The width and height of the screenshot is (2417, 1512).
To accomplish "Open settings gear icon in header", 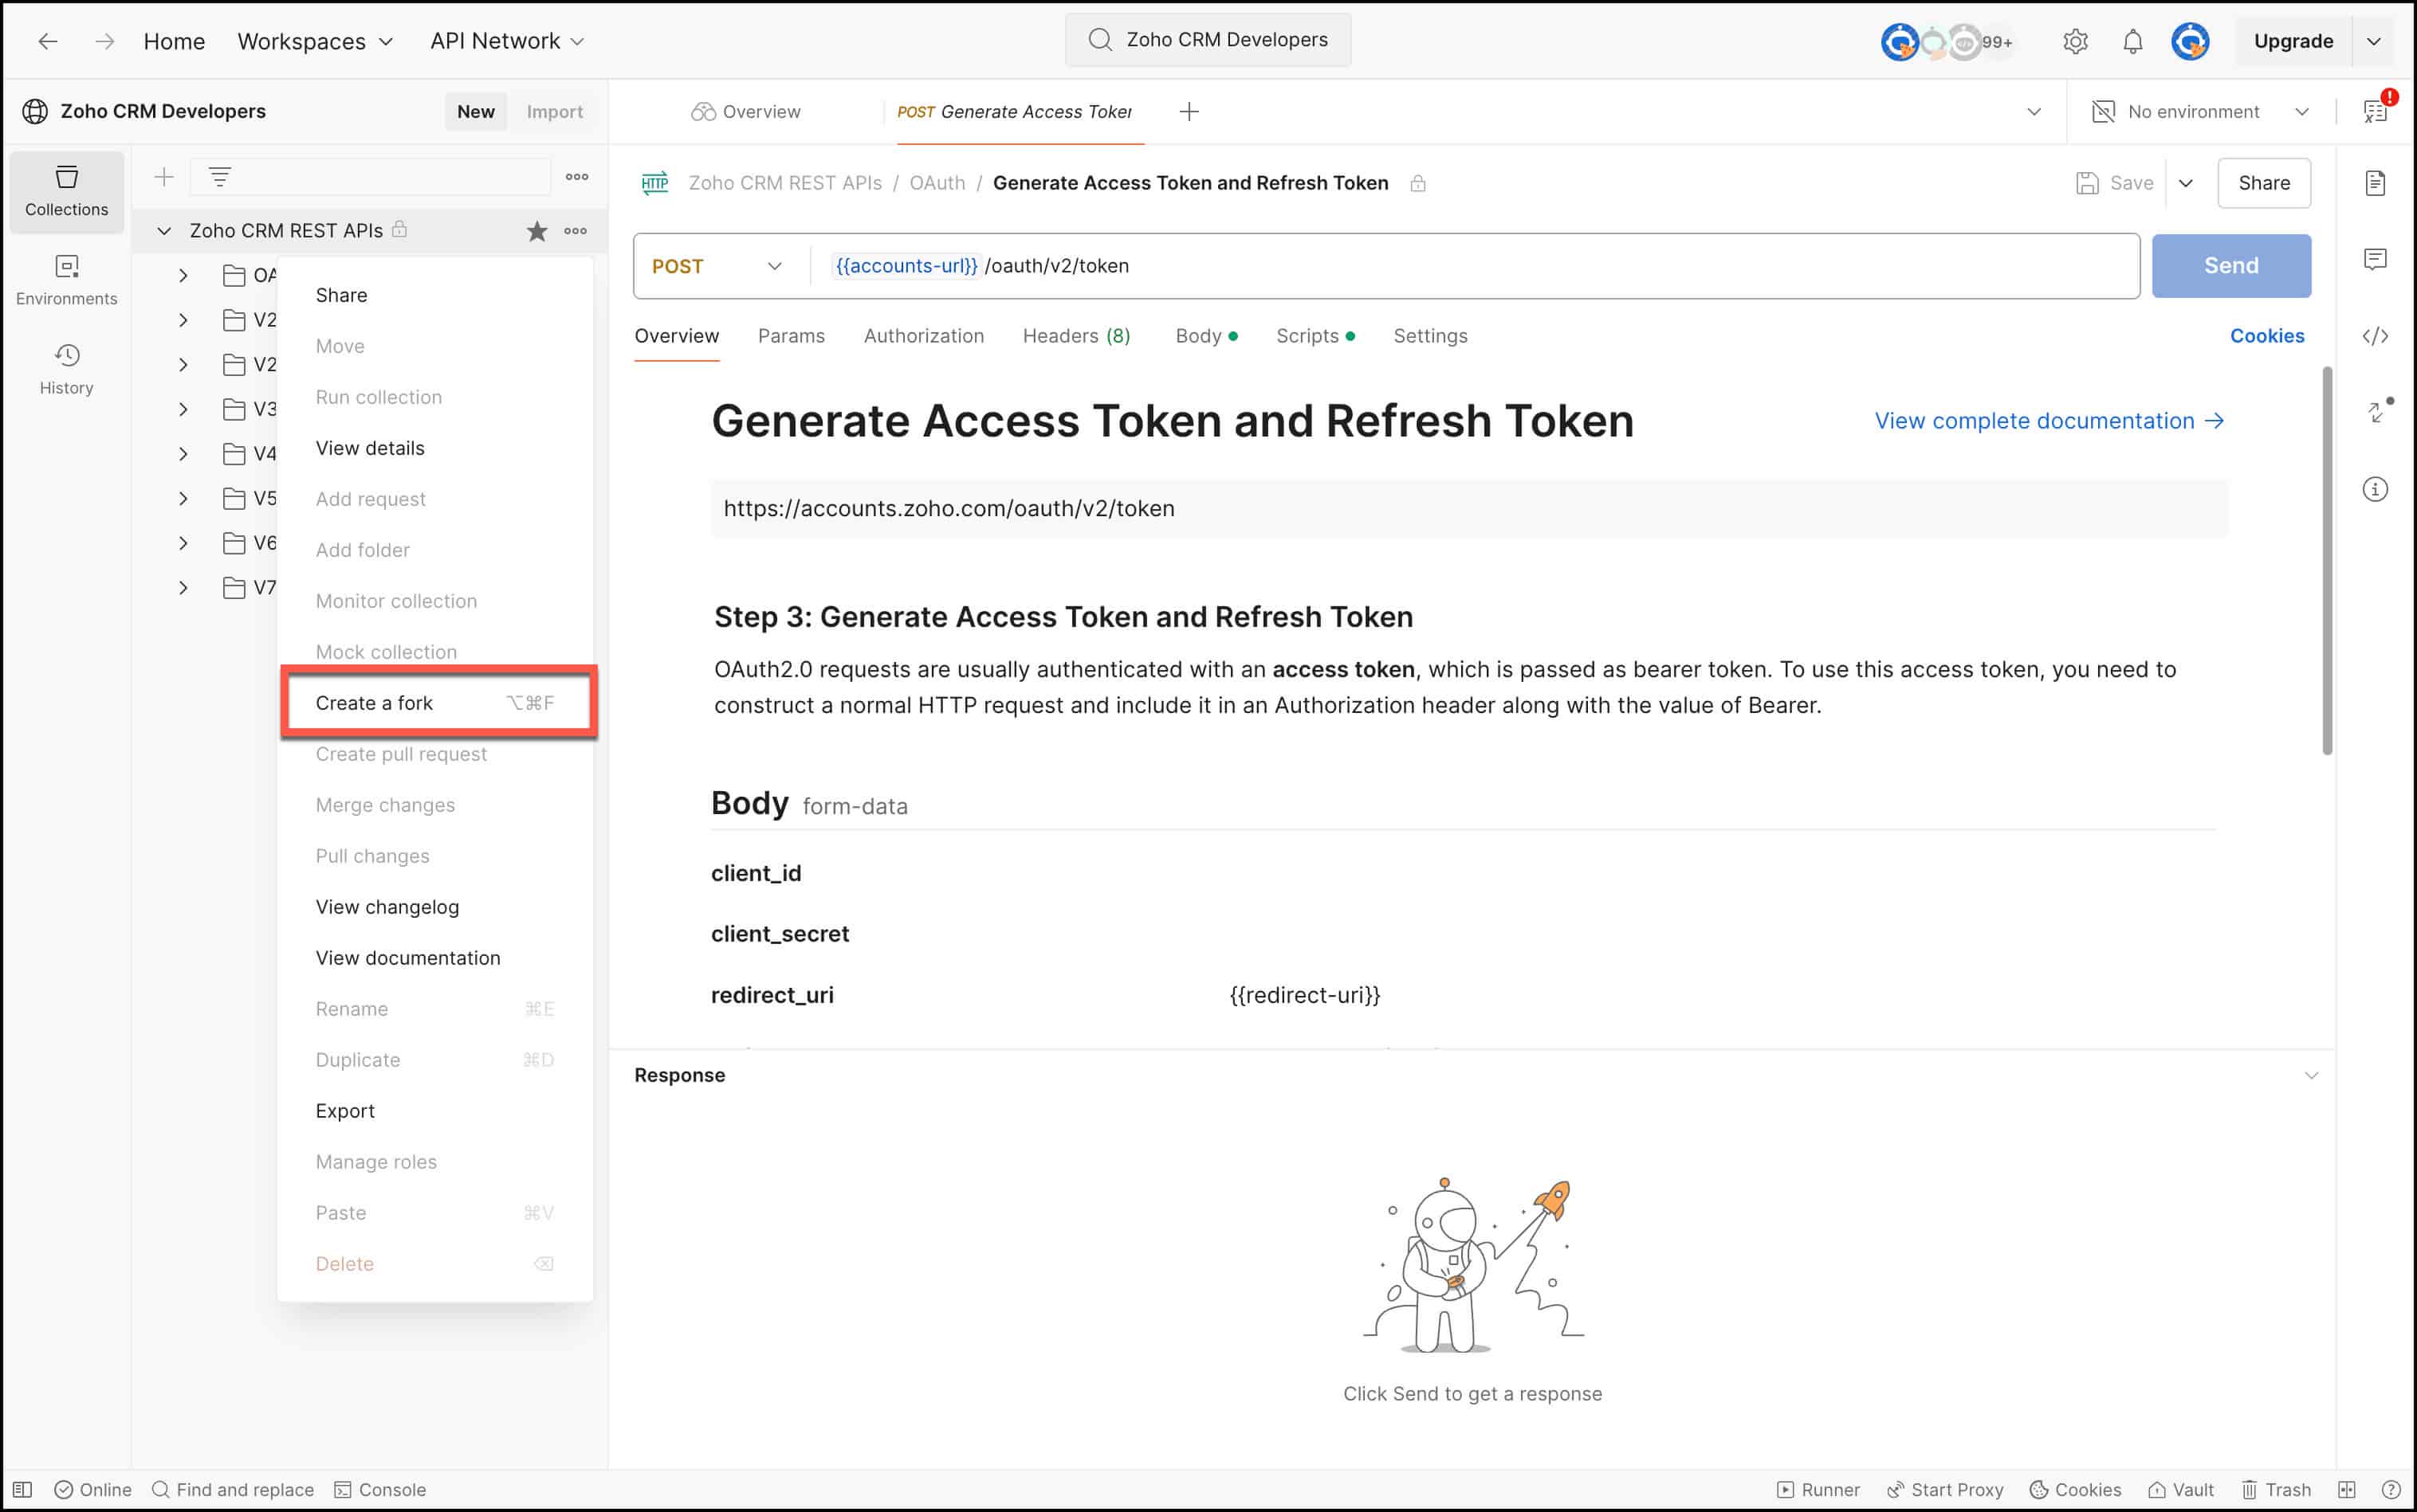I will pyautogui.click(x=2075, y=41).
